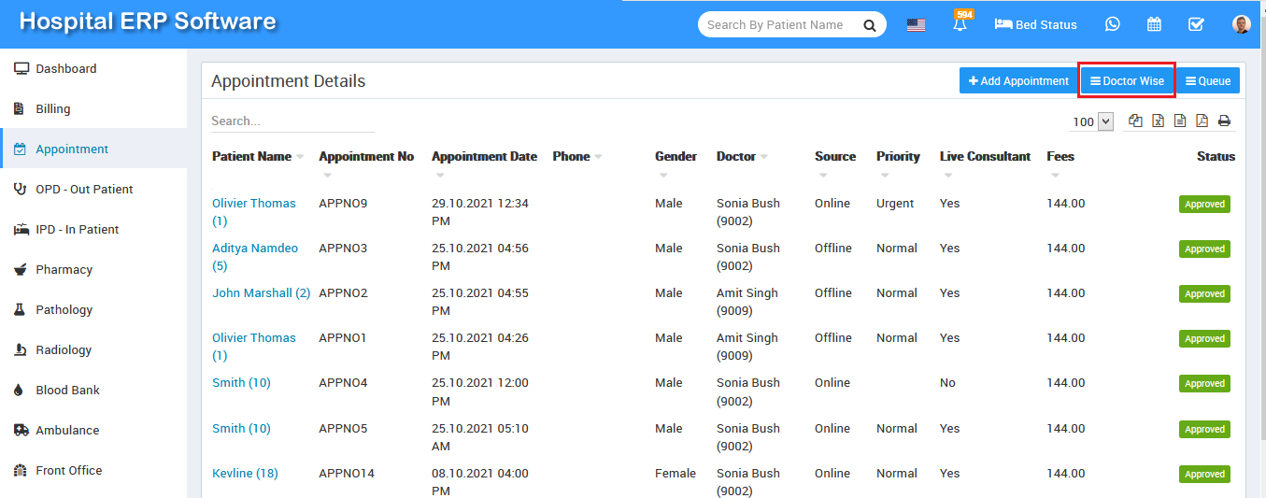Click the IPD bed icon in sidebar

[21, 229]
